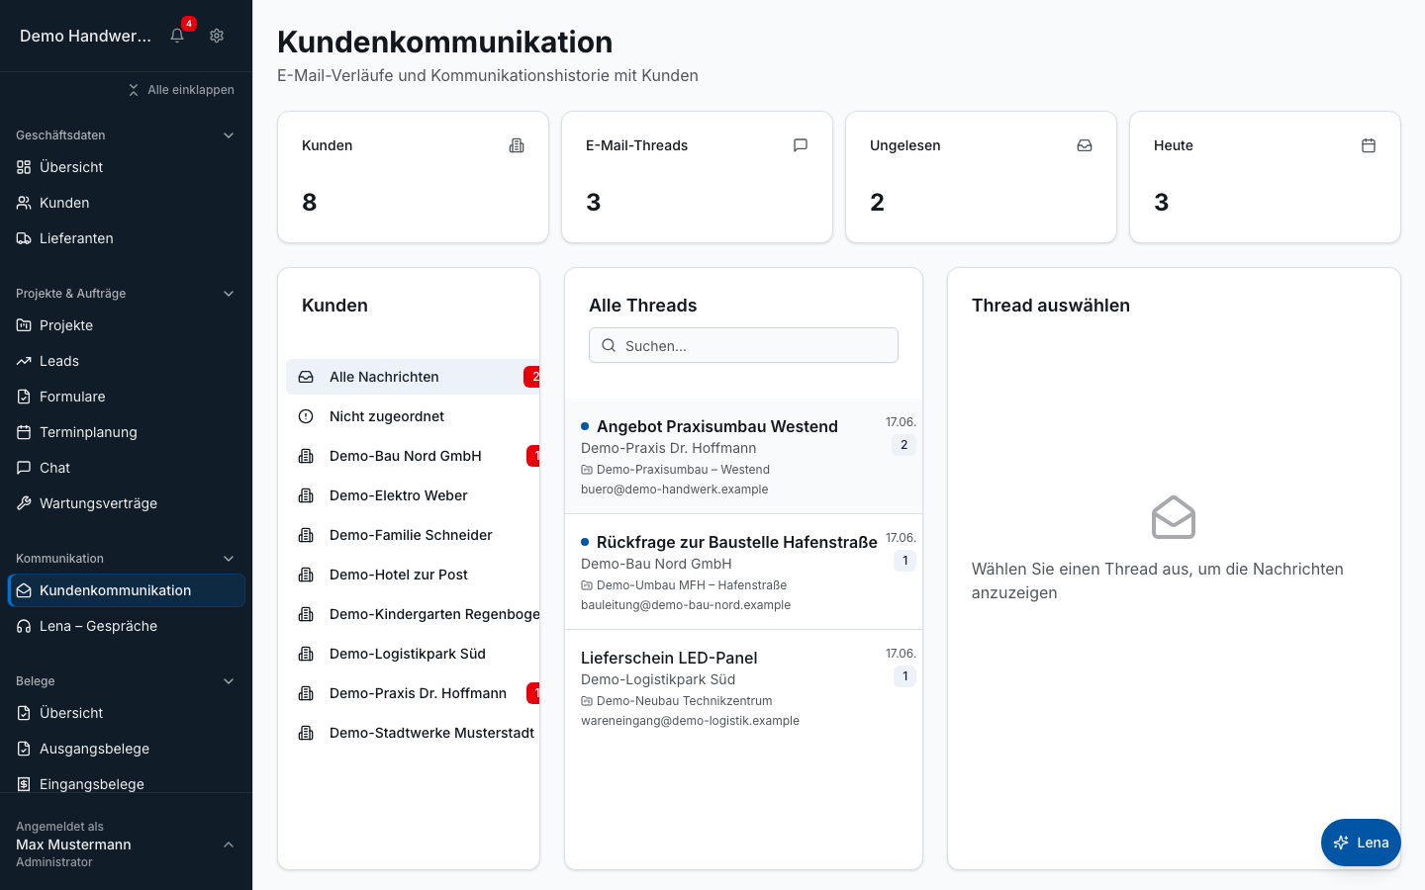Click the Demo Handwerk company name header

click(85, 36)
